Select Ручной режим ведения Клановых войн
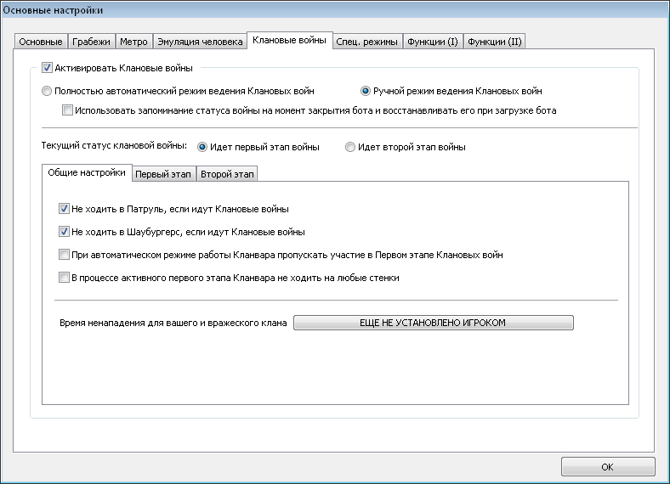This screenshot has width=670, height=484. click(366, 91)
